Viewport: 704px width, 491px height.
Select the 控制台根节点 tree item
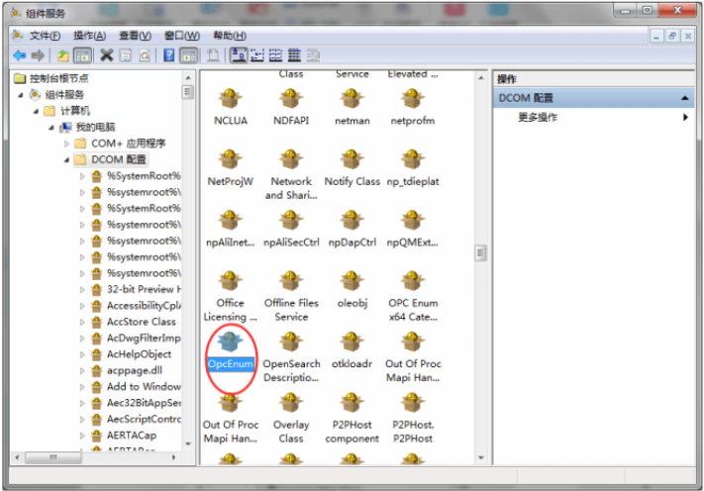58,78
